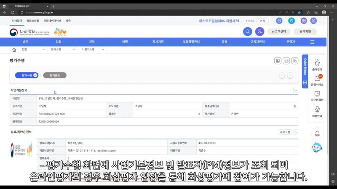Click business registration number 436-88-02073
This screenshot has width=337, height=189.
click(x=207, y=143)
